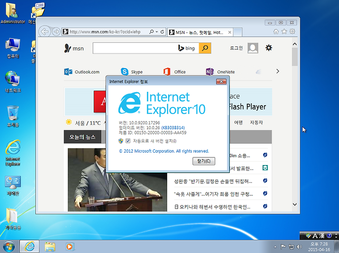Viewport: 339px width, 253px height.
Task: Select the 네트워크 desktop icon
Action: (13, 82)
